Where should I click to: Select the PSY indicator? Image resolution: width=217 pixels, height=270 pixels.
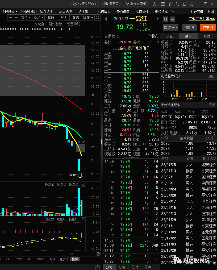[19, 259]
